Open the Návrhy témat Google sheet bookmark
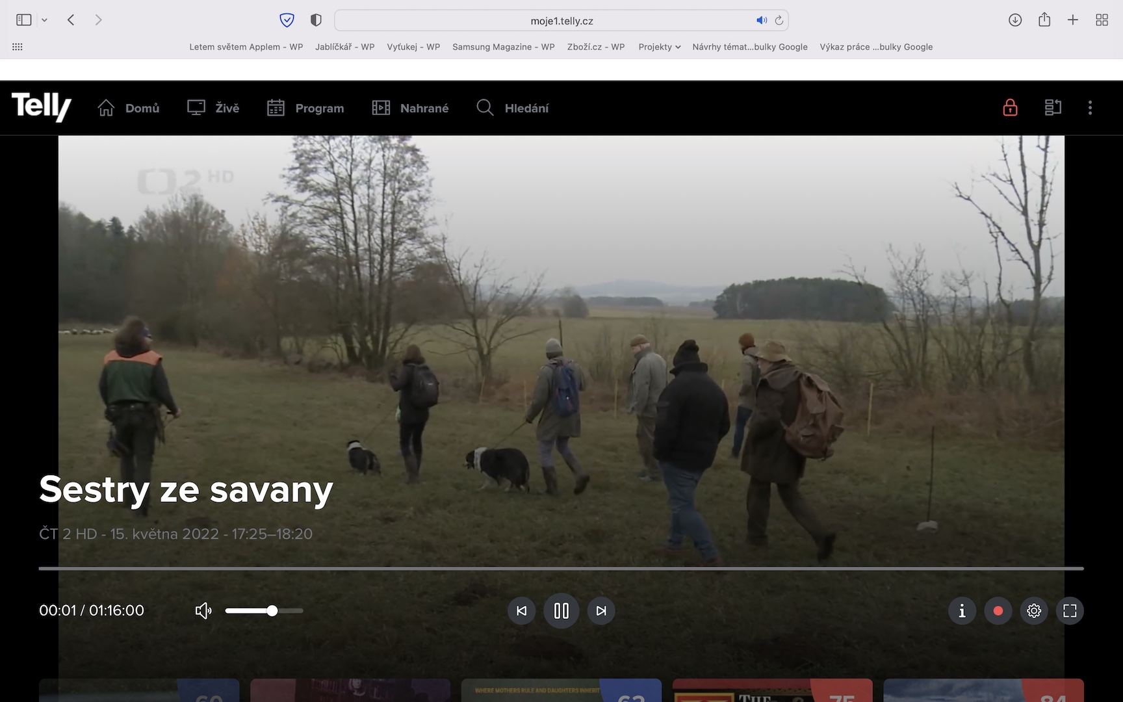The width and height of the screenshot is (1123, 702). tap(750, 47)
